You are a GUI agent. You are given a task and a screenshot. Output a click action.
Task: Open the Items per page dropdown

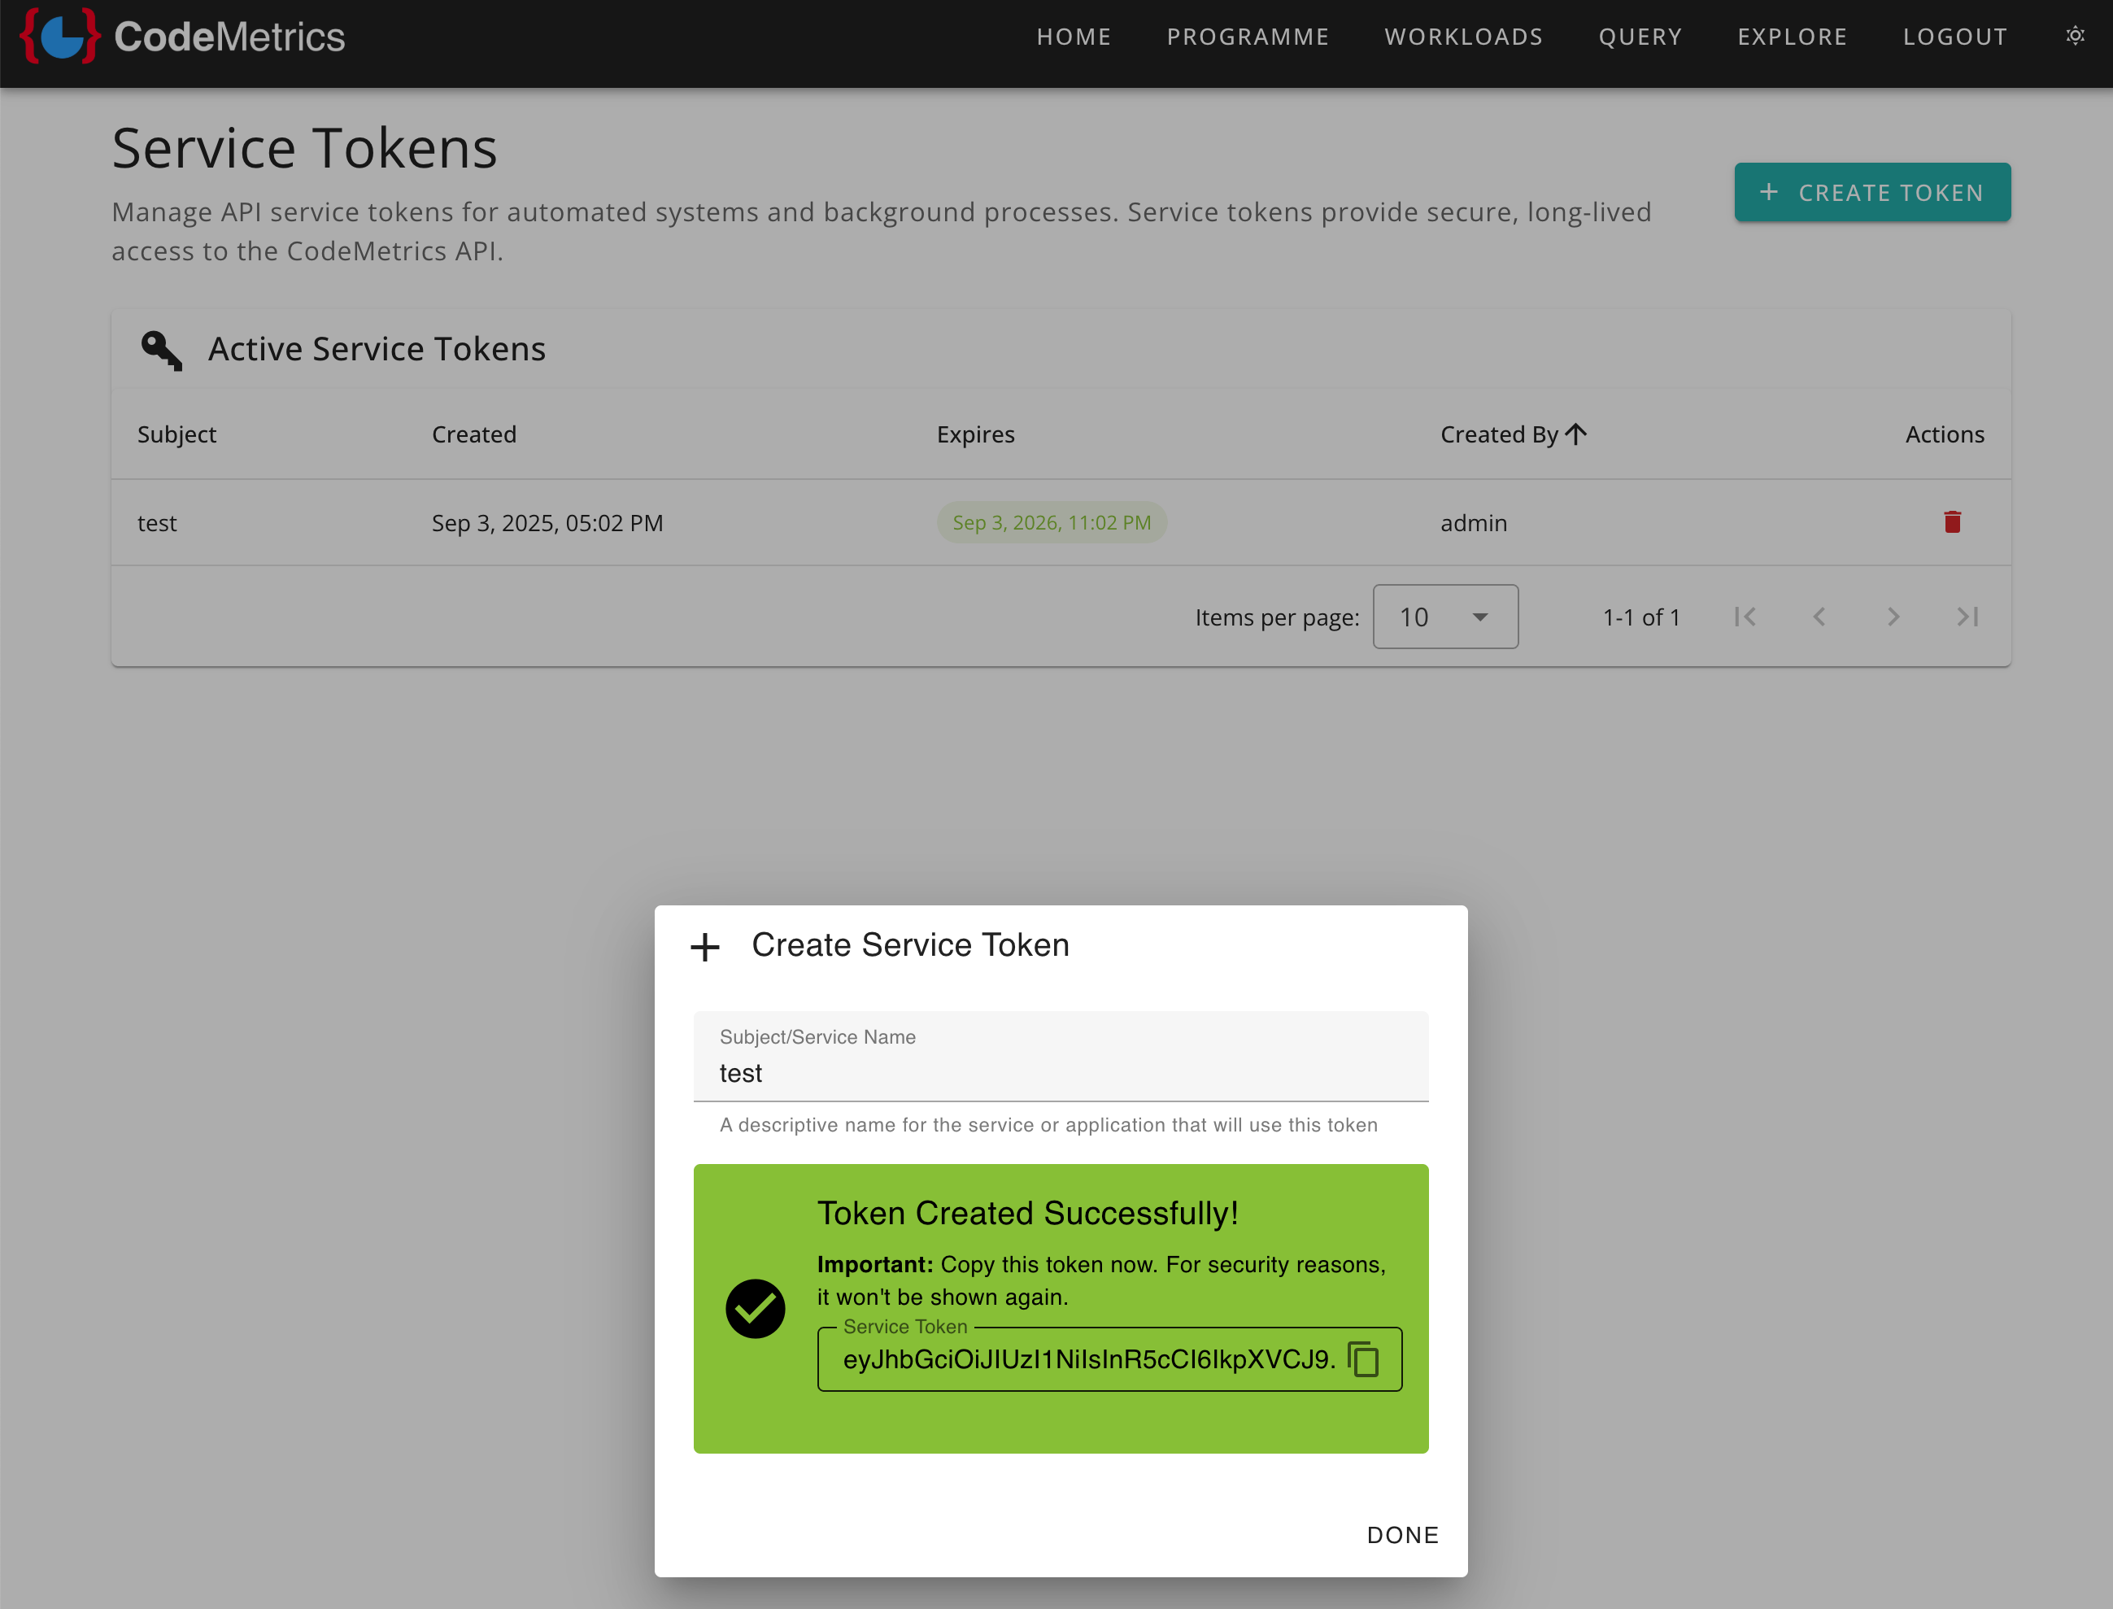1444,617
